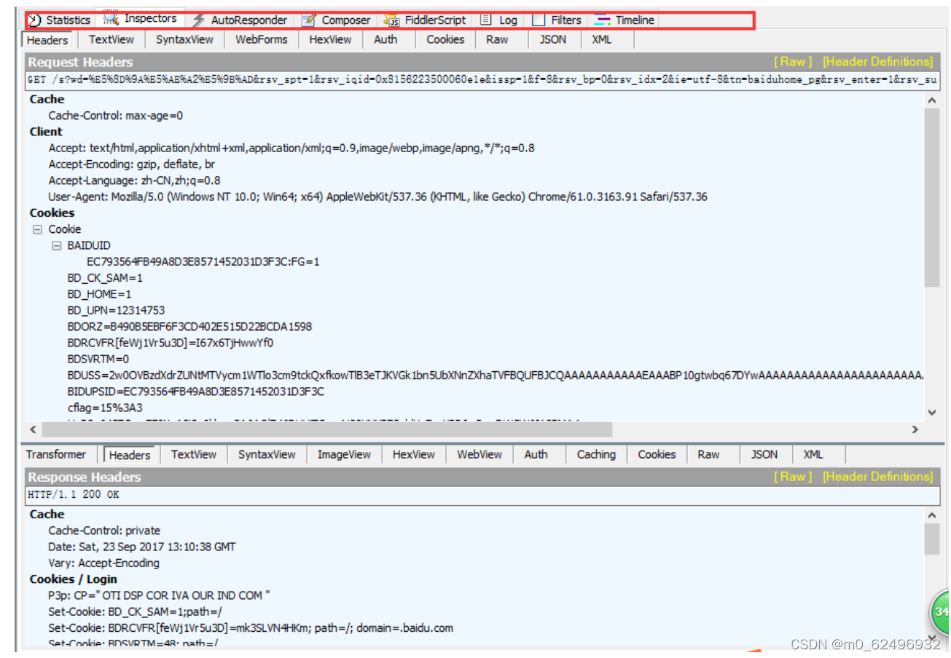Open the Composer tab
The image size is (951, 658).
337,20
